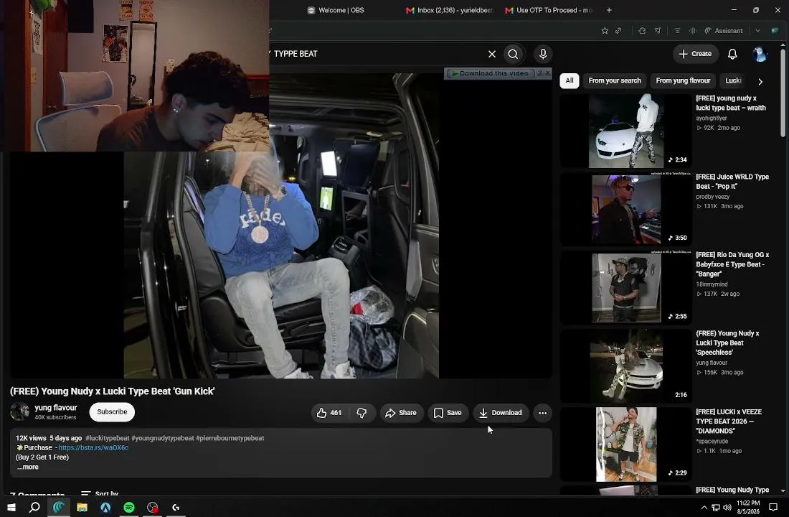
Task: Open volume control in system tray
Action: (727, 508)
